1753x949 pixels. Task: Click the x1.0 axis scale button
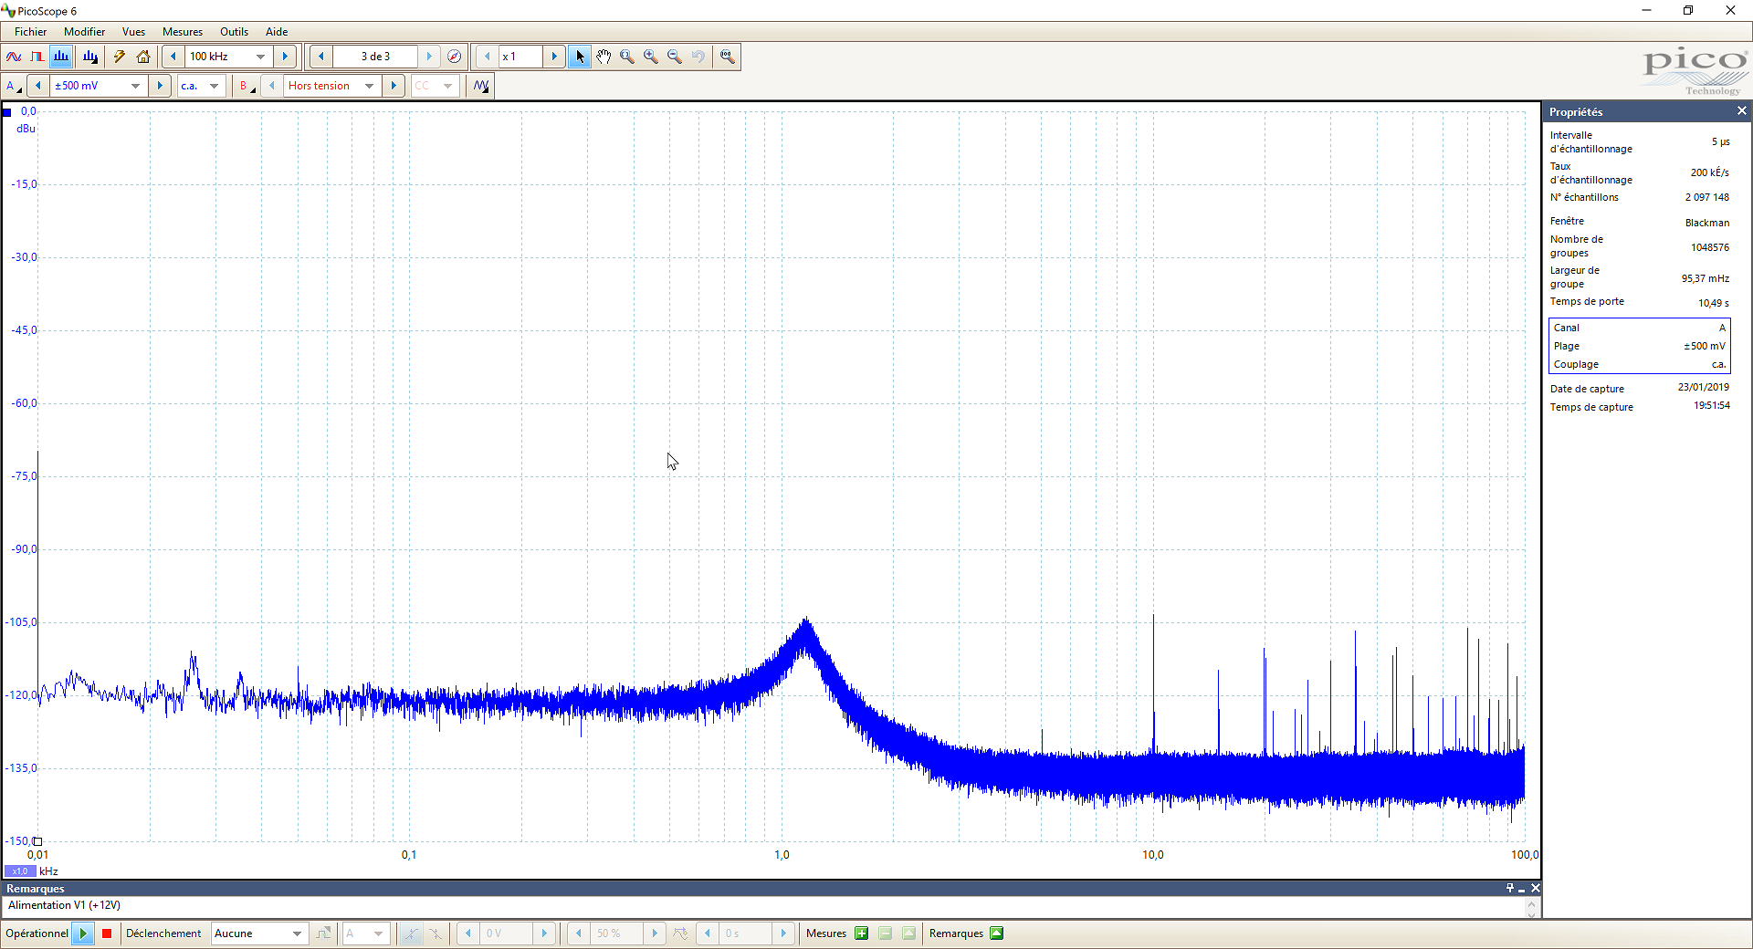tap(20, 871)
